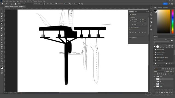Click the toolbar foreground color swatch
The height and width of the screenshot is (98, 175).
coord(1,67)
